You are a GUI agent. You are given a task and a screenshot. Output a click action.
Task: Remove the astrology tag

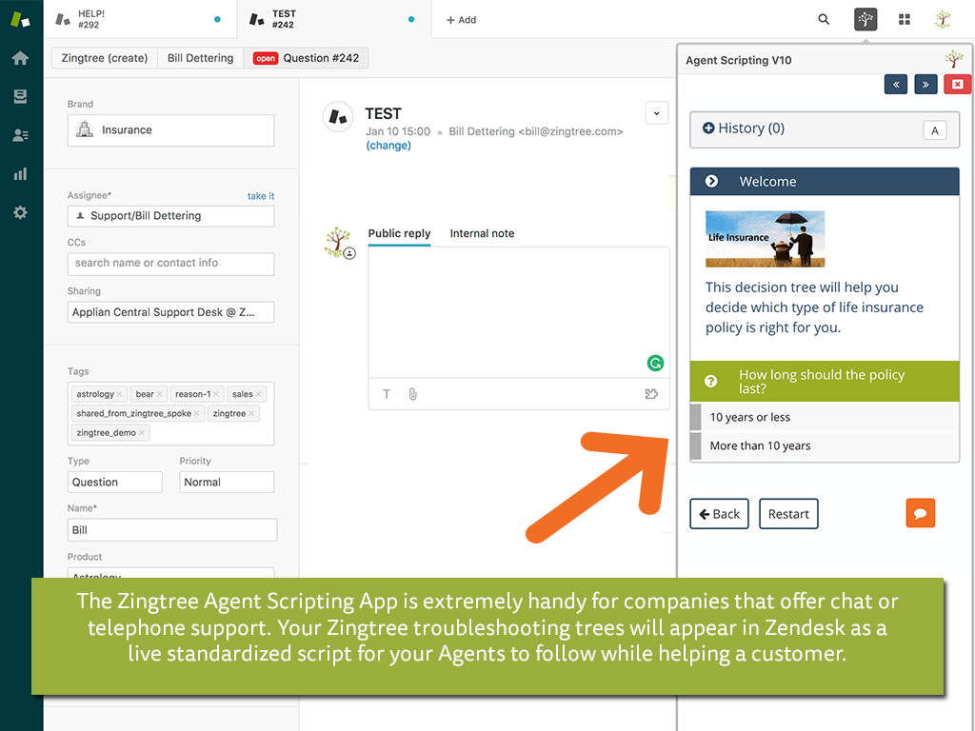pyautogui.click(x=120, y=394)
